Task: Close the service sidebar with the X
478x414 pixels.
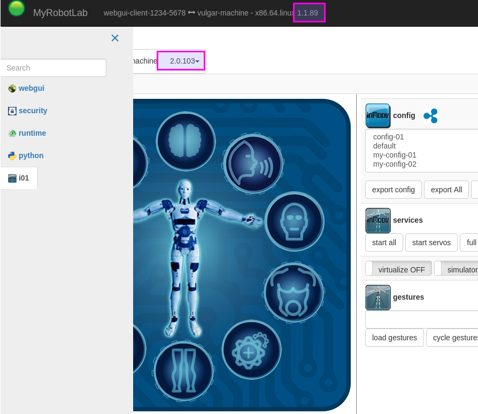Action: coord(115,38)
